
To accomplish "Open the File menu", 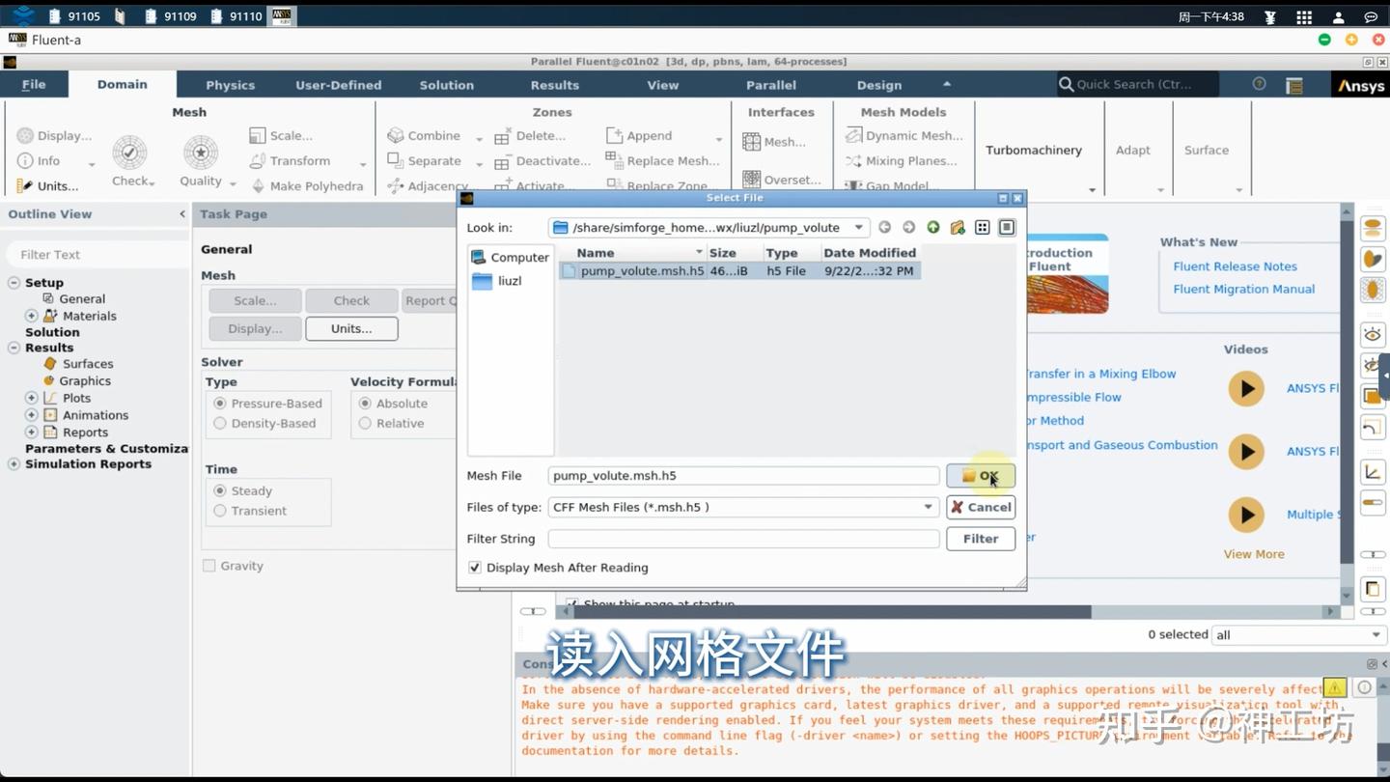I will click(x=34, y=84).
